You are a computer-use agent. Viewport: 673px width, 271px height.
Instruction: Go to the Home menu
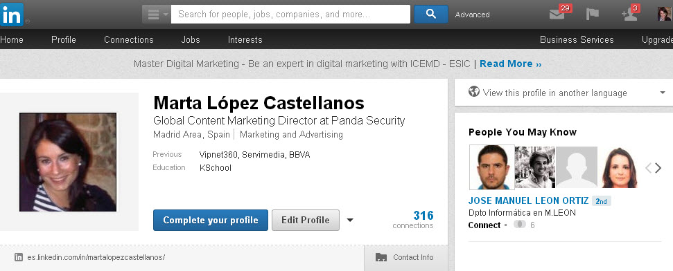click(x=12, y=40)
